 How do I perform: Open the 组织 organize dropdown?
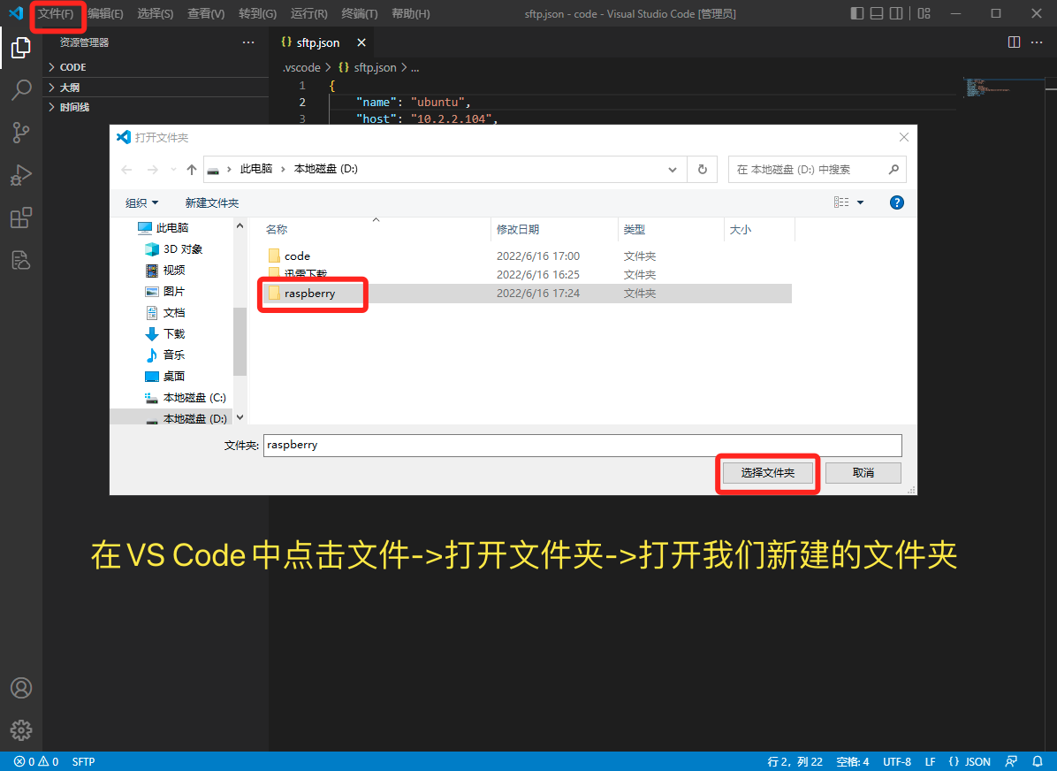pyautogui.click(x=141, y=202)
